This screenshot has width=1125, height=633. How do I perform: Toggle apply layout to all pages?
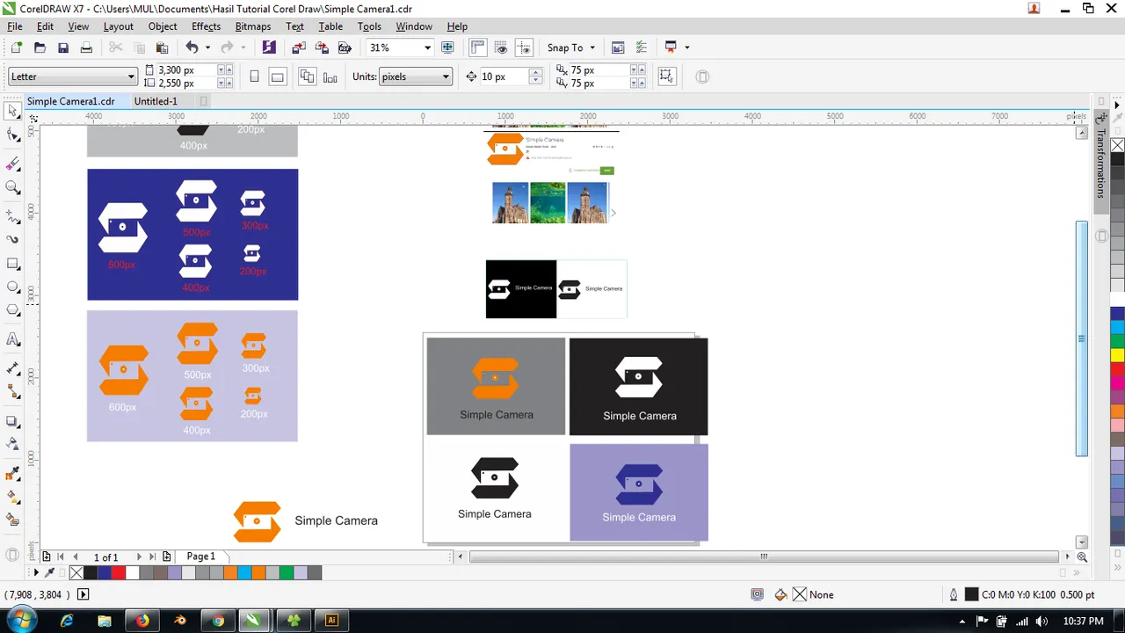click(307, 76)
